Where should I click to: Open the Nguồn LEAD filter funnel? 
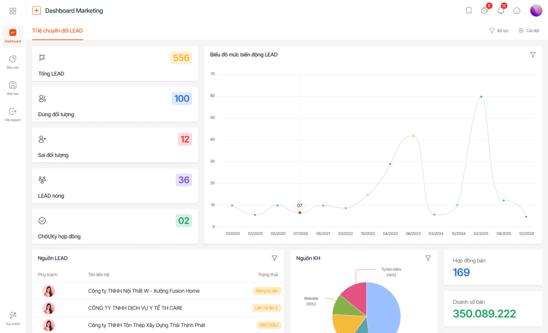[x=274, y=258]
